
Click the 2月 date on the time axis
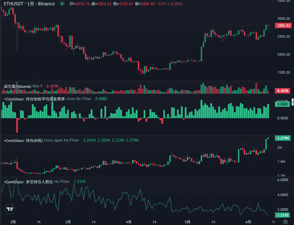point(13,222)
